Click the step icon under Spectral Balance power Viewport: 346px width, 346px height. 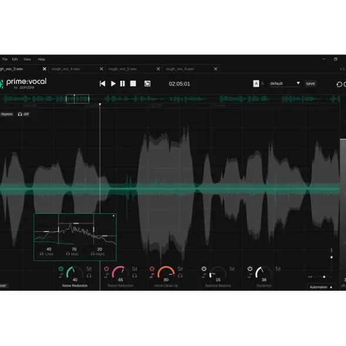(204, 275)
